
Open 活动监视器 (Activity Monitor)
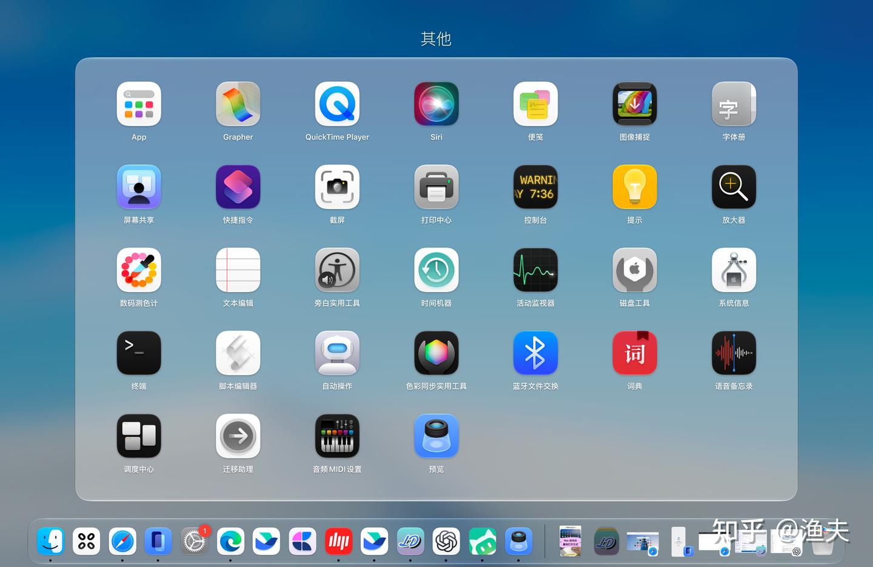point(535,270)
